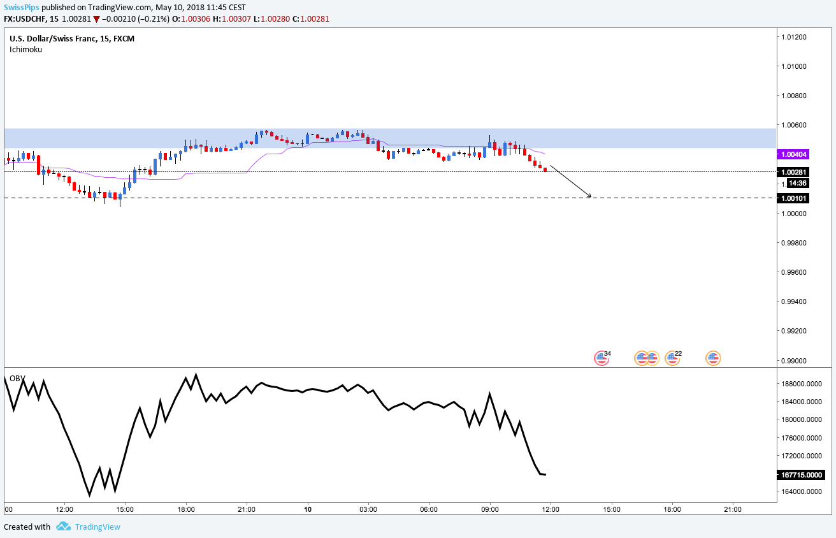This screenshot has width=836, height=538.
Task: Click the 167715.0000 OBV value label
Action: [801, 475]
